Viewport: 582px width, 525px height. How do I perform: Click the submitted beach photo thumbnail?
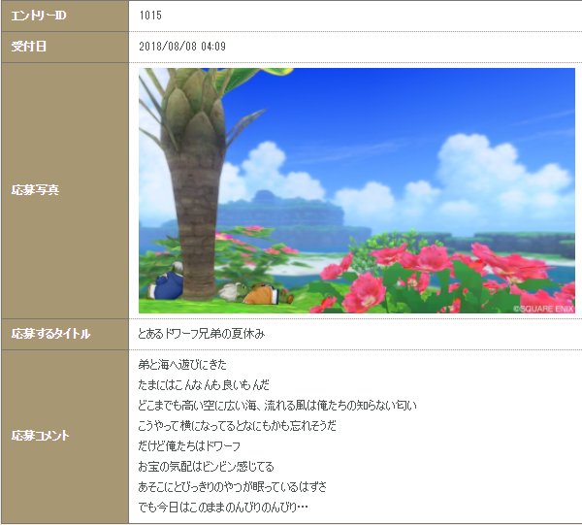[357, 190]
